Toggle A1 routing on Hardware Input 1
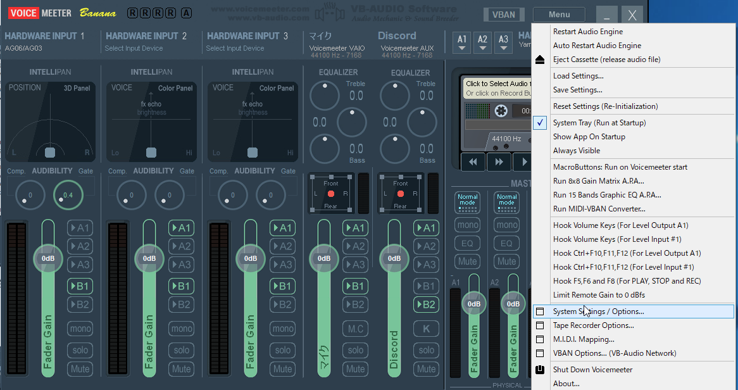The width and height of the screenshot is (738, 390). click(80, 228)
